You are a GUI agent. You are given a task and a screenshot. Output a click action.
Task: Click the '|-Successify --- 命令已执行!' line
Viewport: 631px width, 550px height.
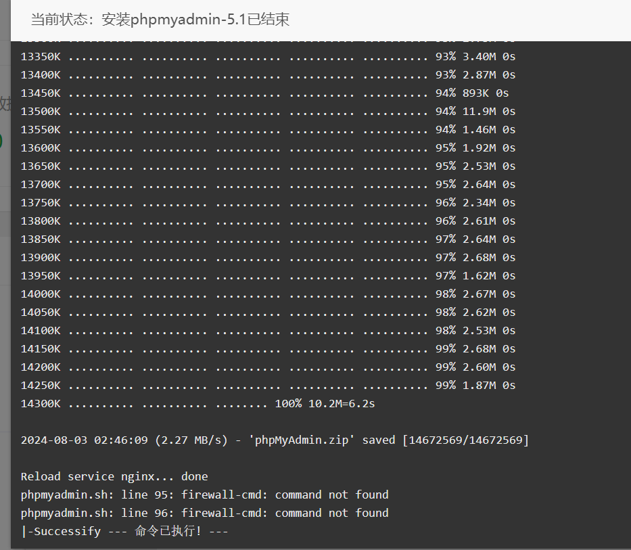coord(124,531)
